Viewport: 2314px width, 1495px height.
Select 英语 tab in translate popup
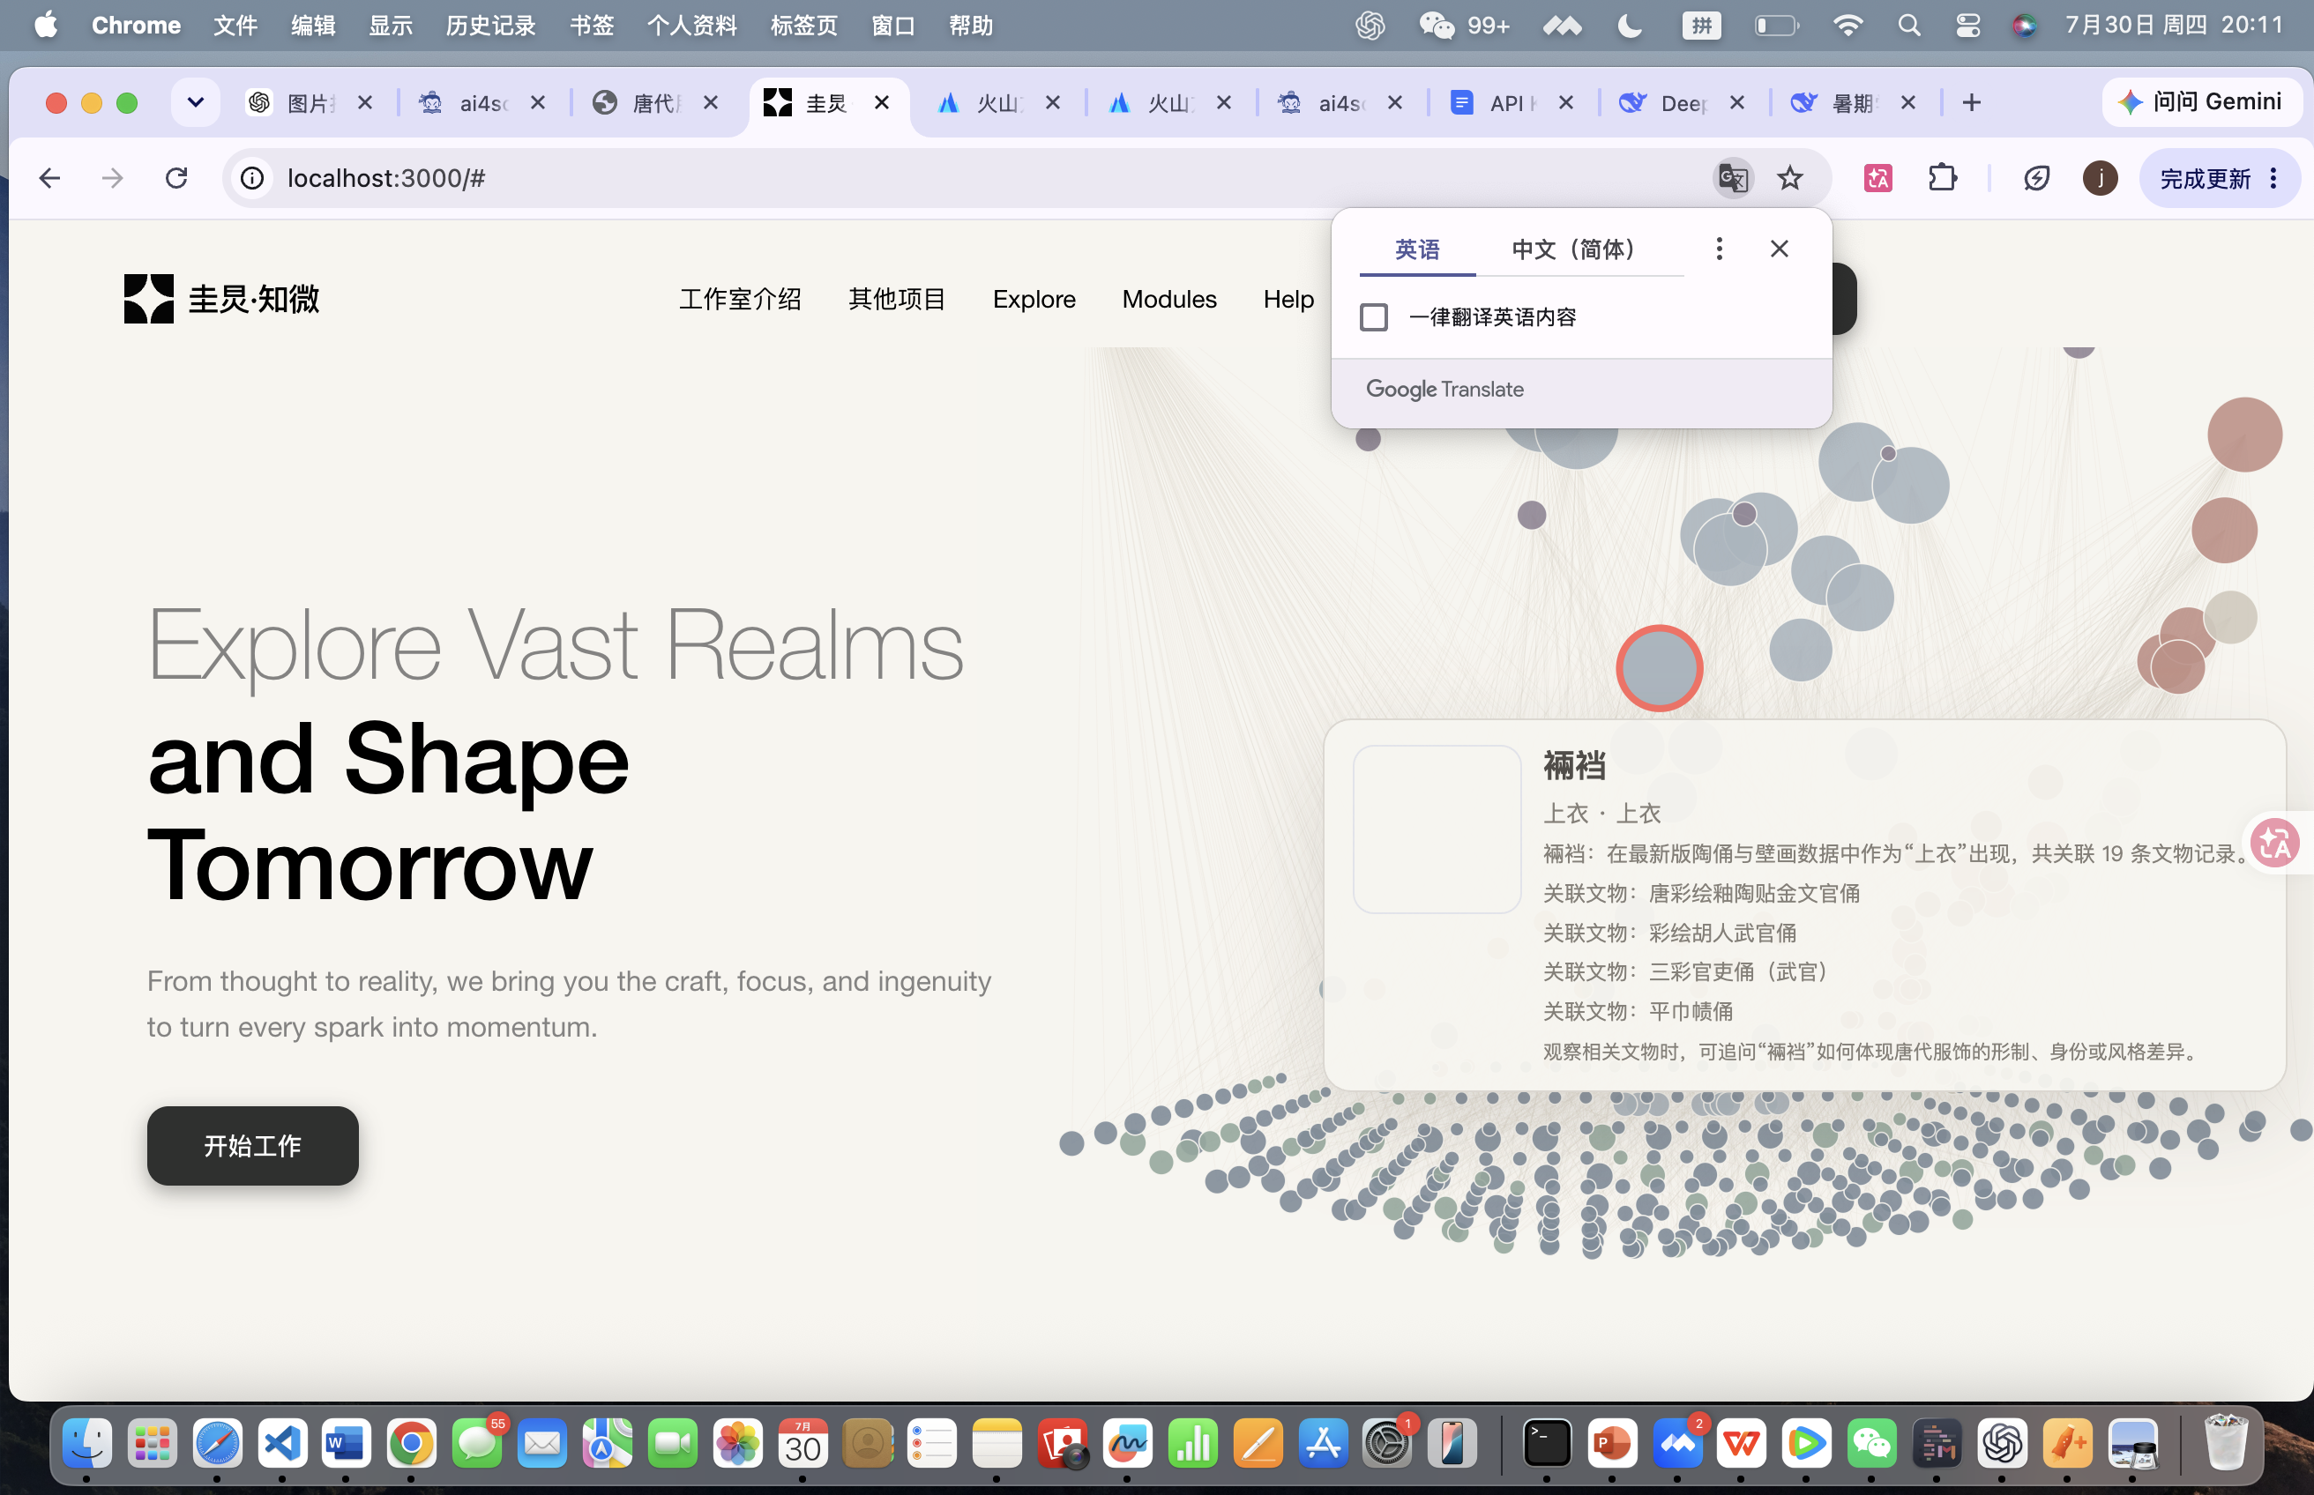point(1417,249)
